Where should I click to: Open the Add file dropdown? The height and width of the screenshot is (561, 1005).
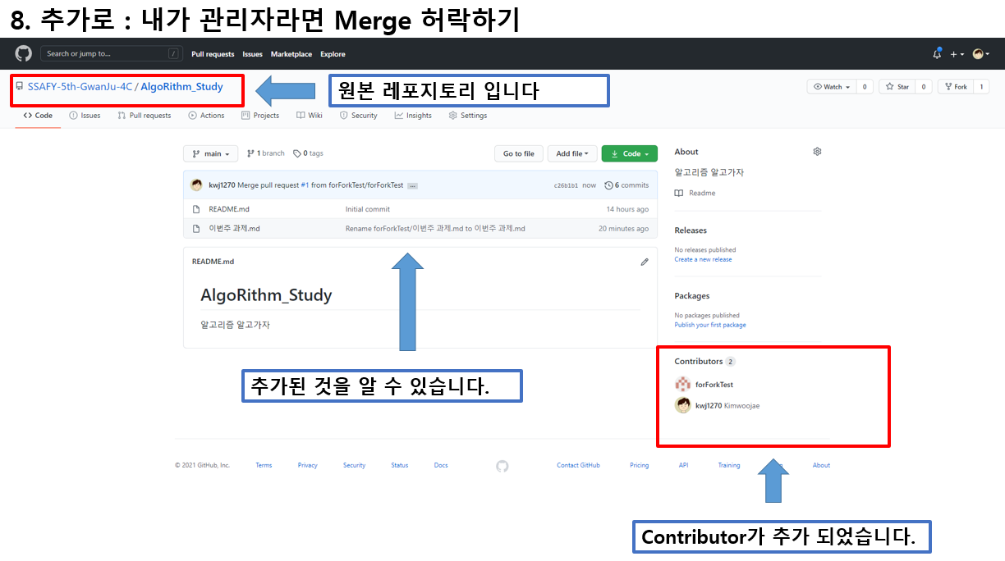(x=572, y=153)
